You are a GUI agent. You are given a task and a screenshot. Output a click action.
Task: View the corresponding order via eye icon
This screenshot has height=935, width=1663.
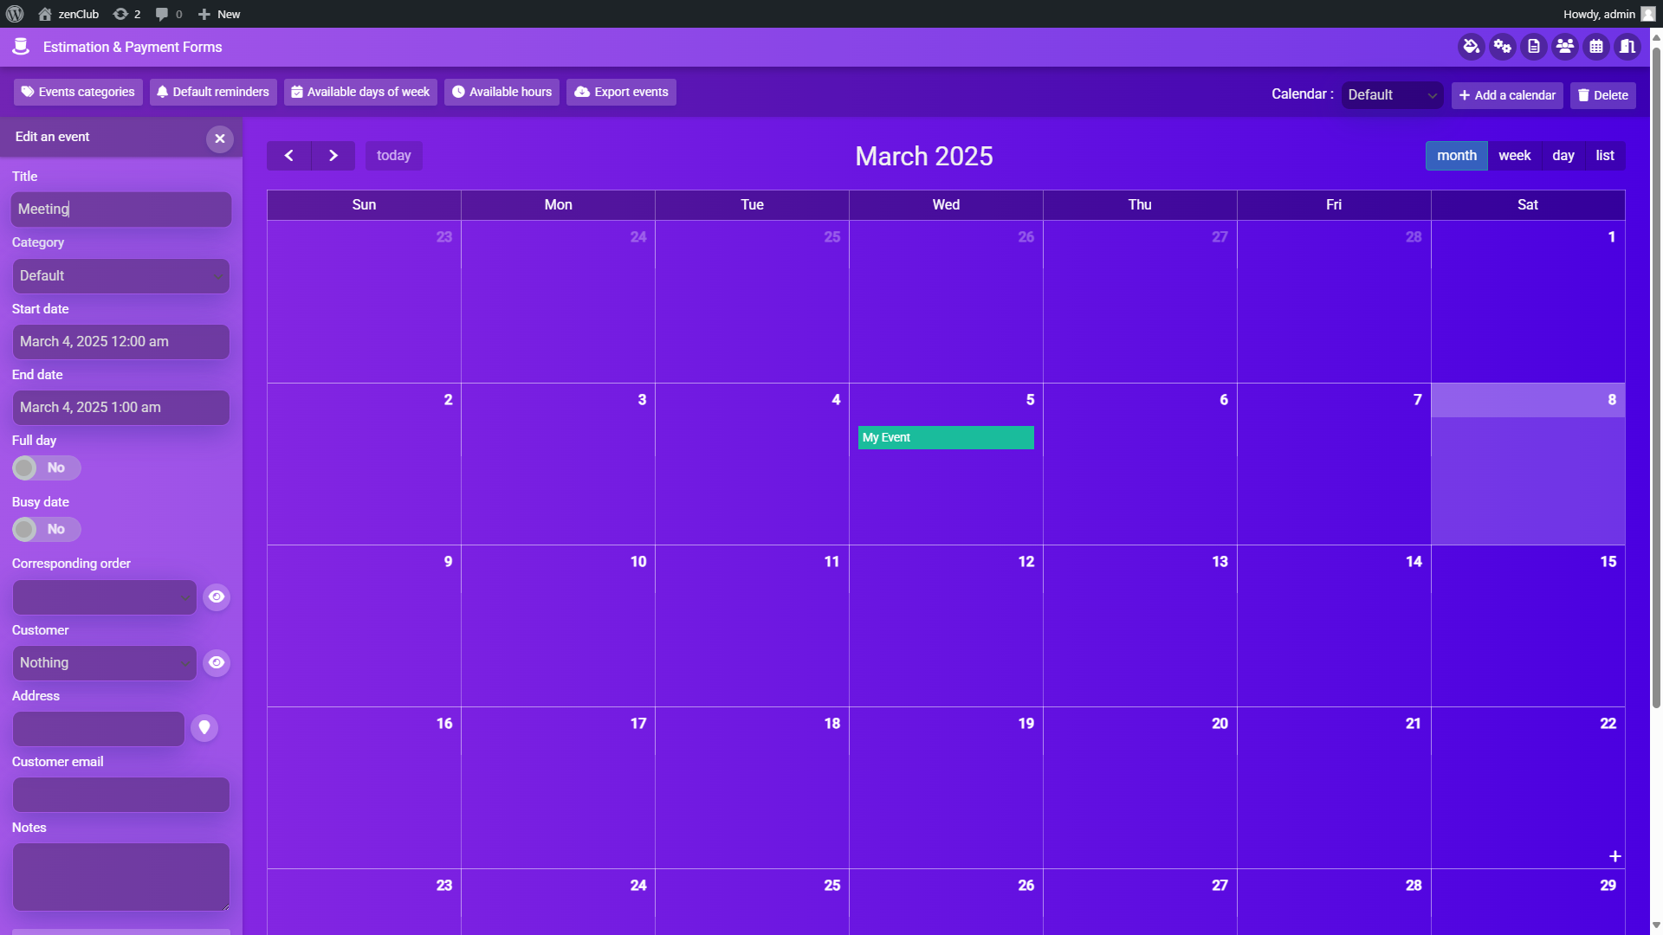[x=217, y=597]
